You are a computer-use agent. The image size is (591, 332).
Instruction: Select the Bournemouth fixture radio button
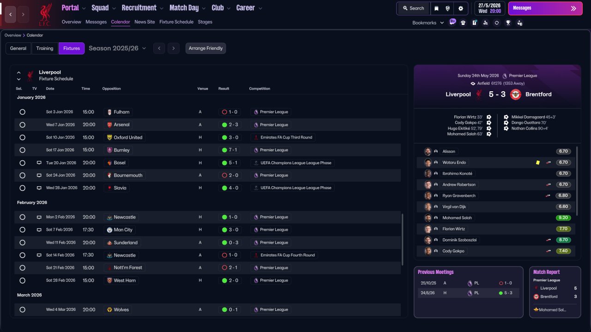(x=22, y=175)
